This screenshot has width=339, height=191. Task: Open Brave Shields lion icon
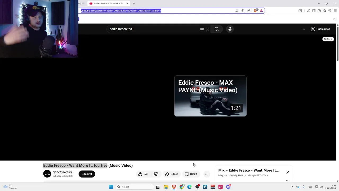[x=256, y=11]
